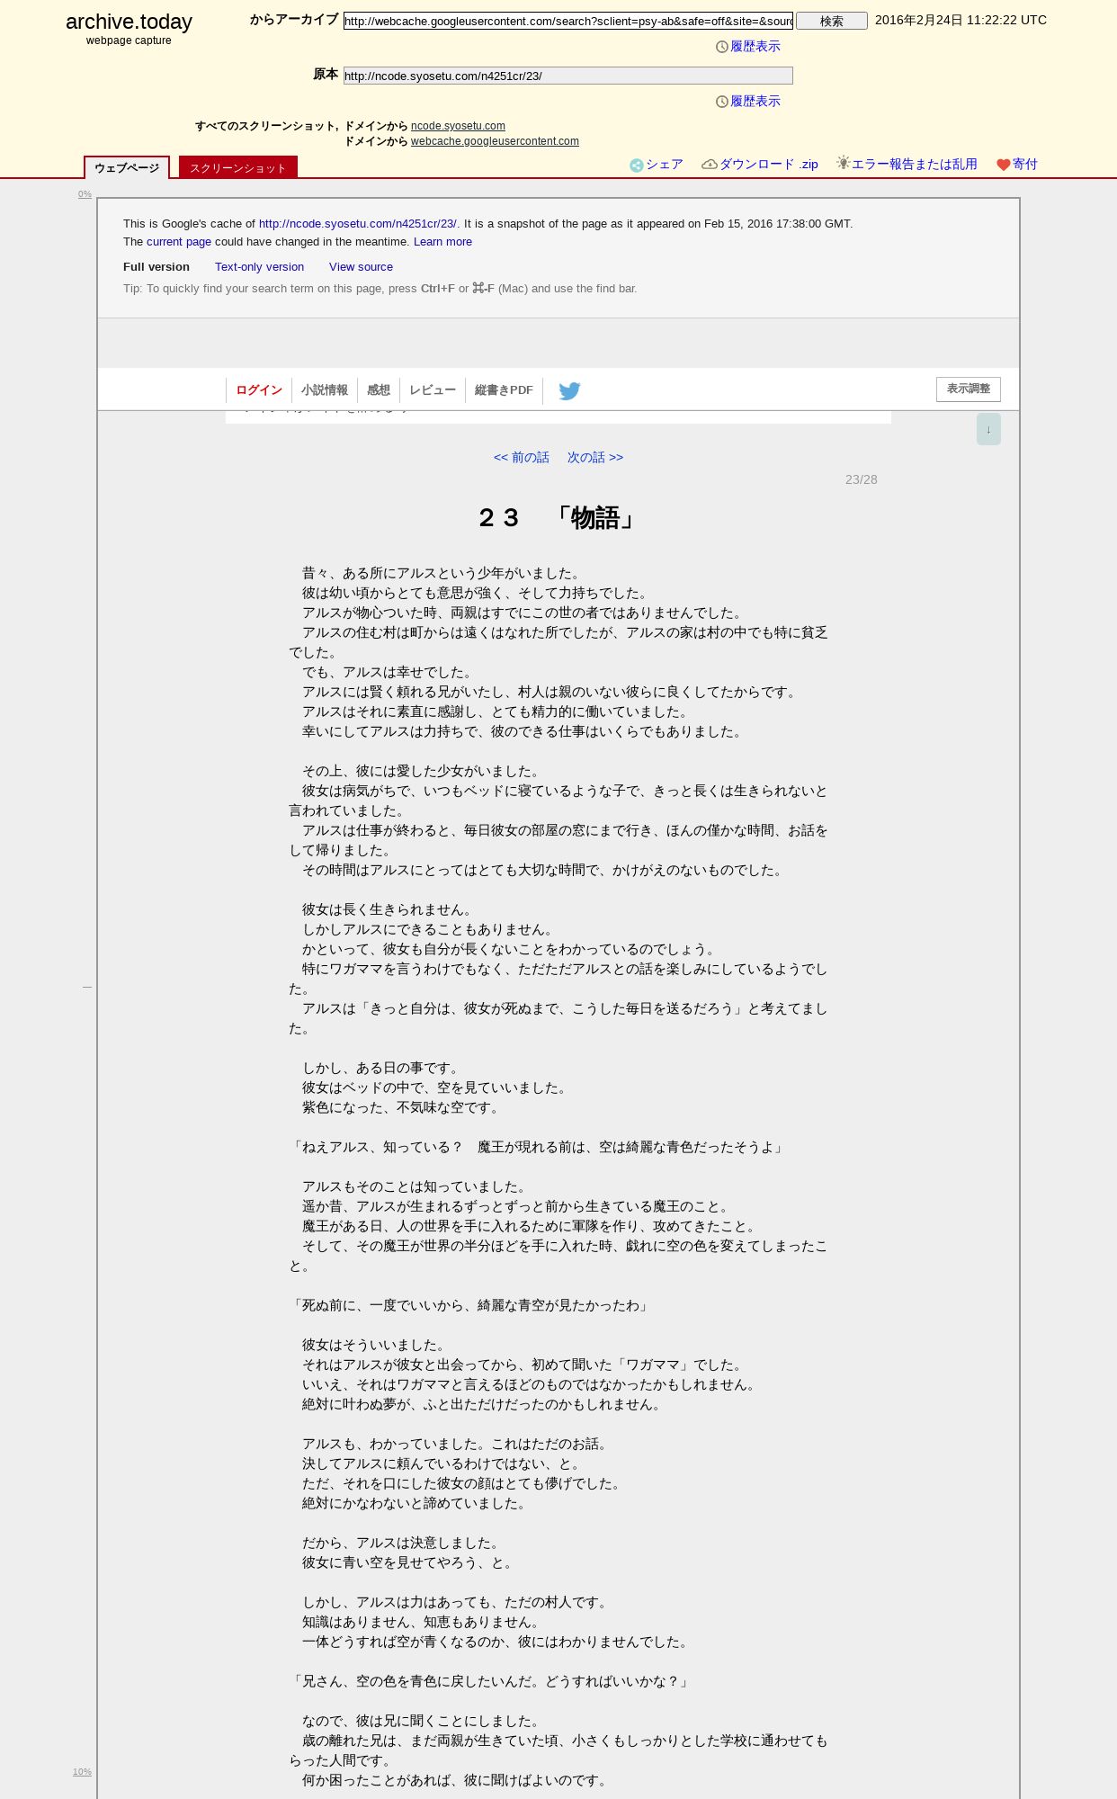Click the Full version label
This screenshot has width=1117, height=1799.
(156, 267)
